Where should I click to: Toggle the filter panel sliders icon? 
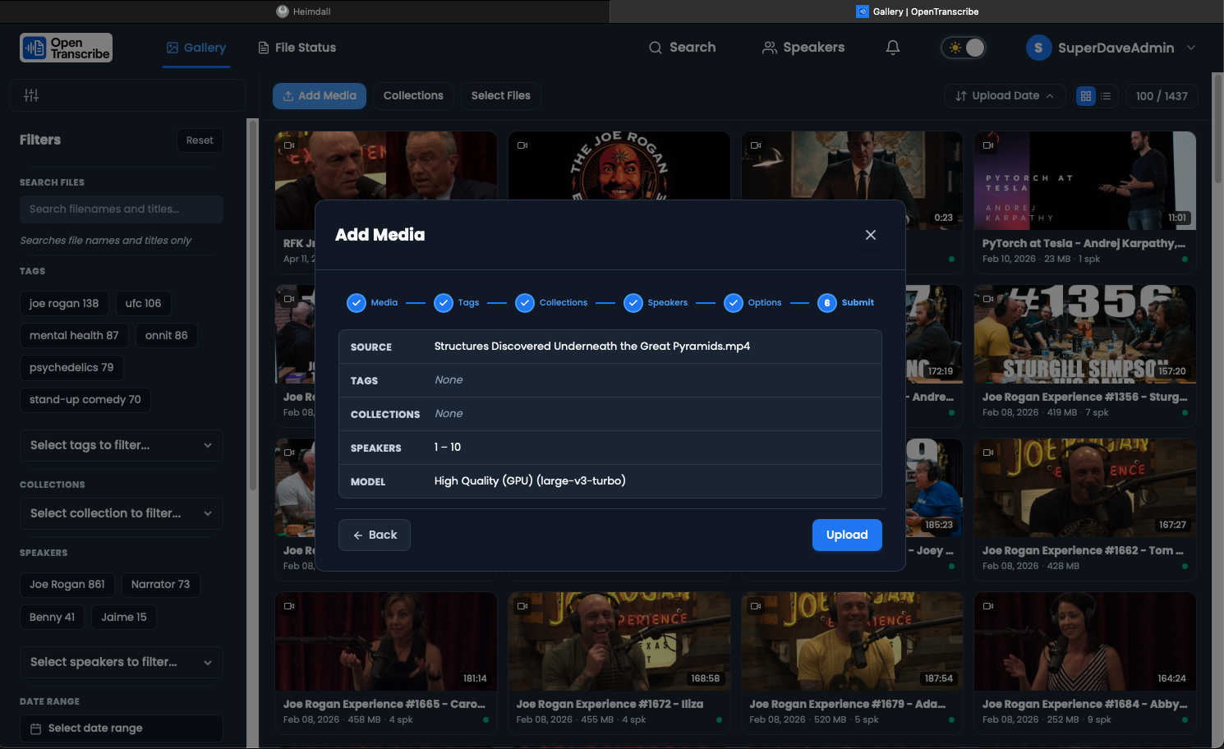point(31,95)
